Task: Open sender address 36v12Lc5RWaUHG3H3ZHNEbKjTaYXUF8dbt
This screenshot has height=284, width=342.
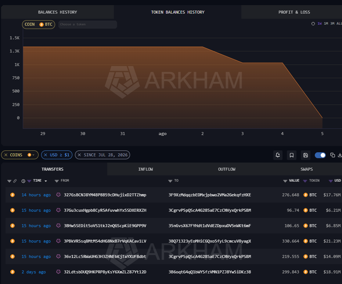Action: tap(105, 256)
